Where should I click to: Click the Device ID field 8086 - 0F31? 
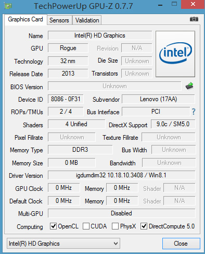(x=66, y=99)
